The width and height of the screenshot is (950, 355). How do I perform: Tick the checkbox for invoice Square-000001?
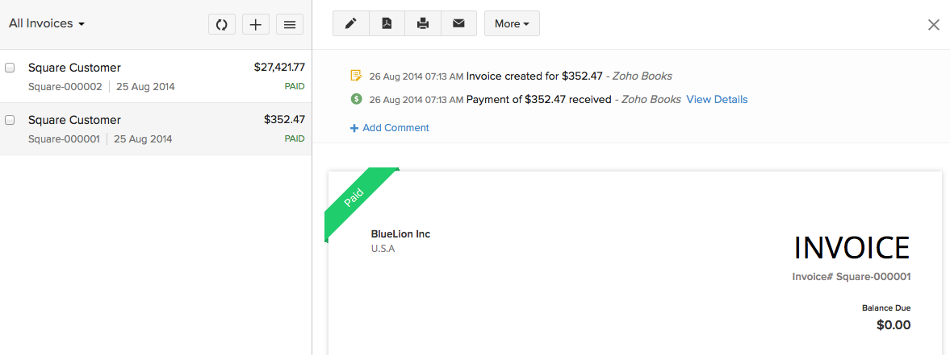pyautogui.click(x=10, y=120)
